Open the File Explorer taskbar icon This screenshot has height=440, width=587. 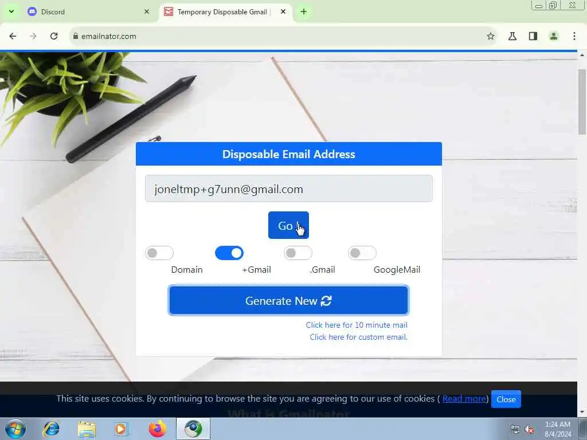tap(87, 429)
